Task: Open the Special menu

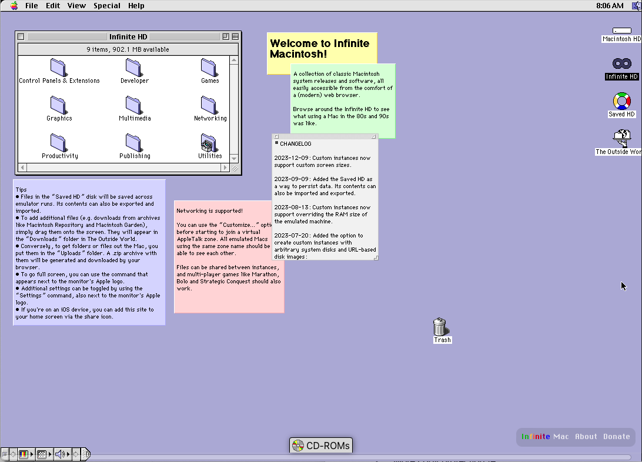Action: pyautogui.click(x=106, y=6)
